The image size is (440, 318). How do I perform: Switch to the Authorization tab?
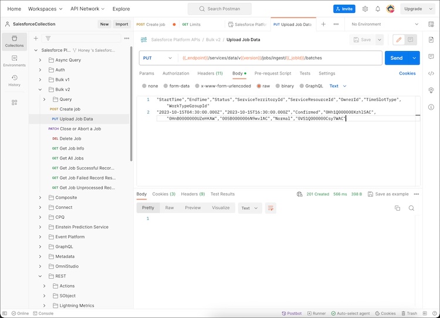click(175, 73)
